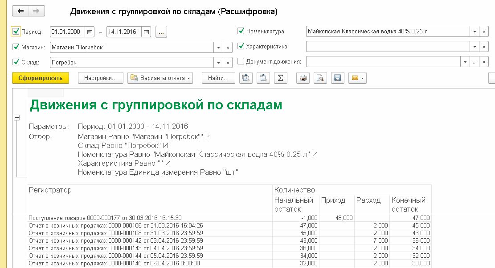Expand the Номенклатура dropdown list

(475, 32)
